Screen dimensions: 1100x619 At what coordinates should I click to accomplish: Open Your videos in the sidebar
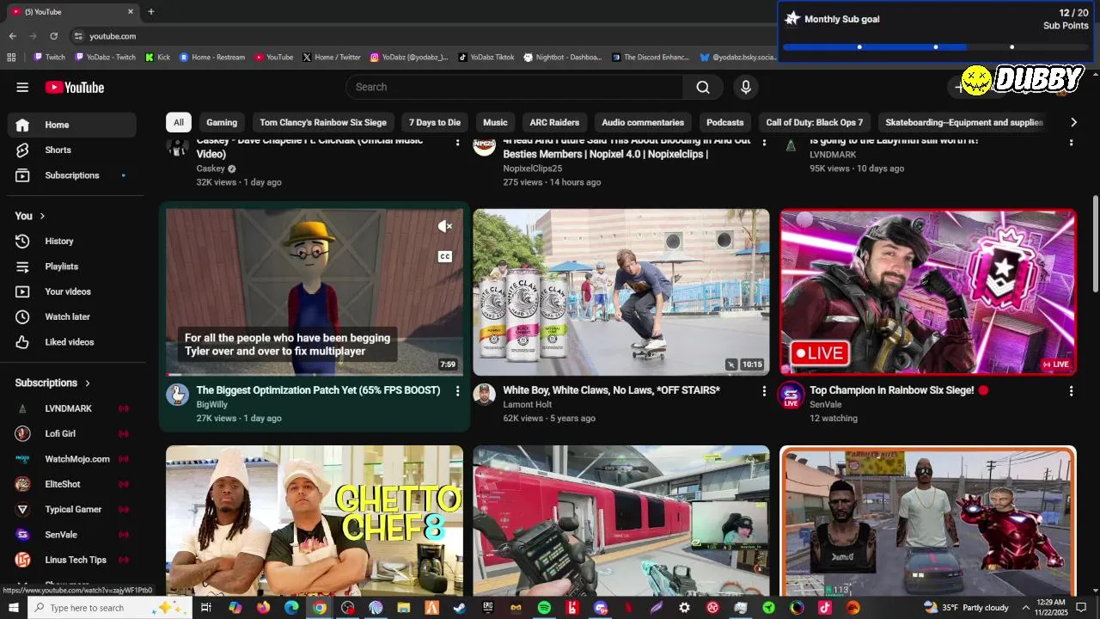72,291
